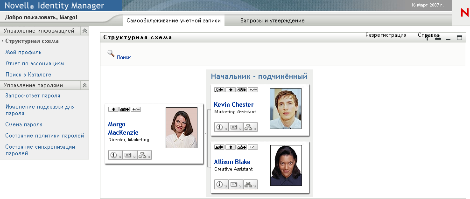Viewport: 470px width, 199px height.
Task: Expand relationships with org-plus icon on Margo's card
Action: tap(125, 110)
